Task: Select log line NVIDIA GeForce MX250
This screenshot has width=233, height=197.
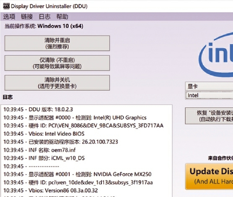Action: tap(78, 174)
